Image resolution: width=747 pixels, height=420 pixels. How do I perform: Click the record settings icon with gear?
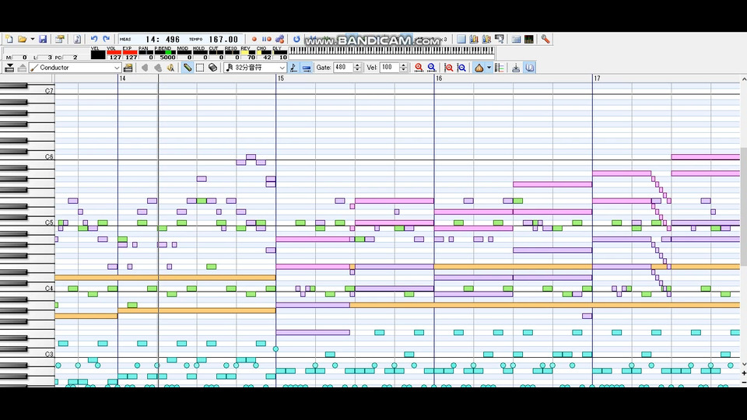coord(280,39)
